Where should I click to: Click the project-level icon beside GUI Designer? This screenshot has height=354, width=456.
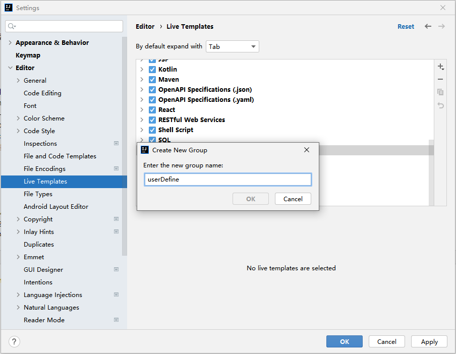point(117,269)
